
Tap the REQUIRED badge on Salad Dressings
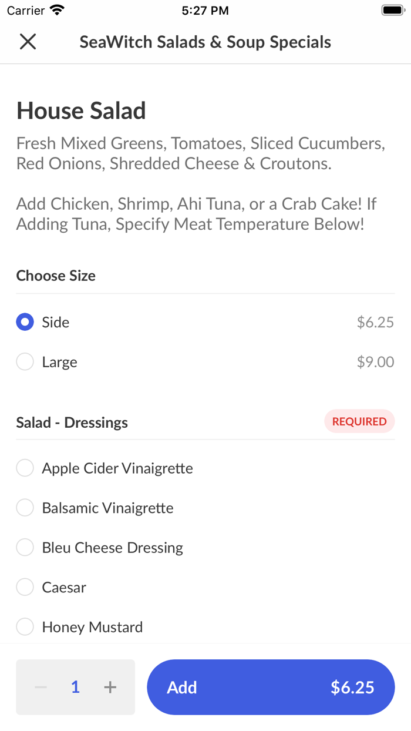tap(359, 421)
